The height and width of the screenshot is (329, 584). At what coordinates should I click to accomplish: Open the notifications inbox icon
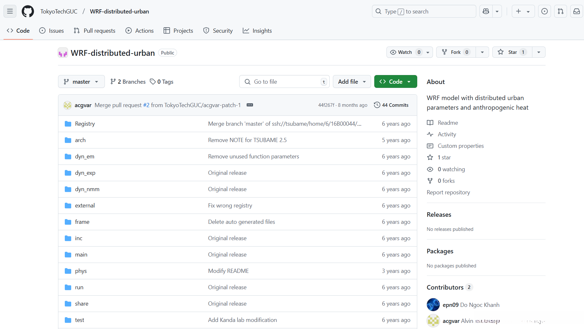pos(576,12)
